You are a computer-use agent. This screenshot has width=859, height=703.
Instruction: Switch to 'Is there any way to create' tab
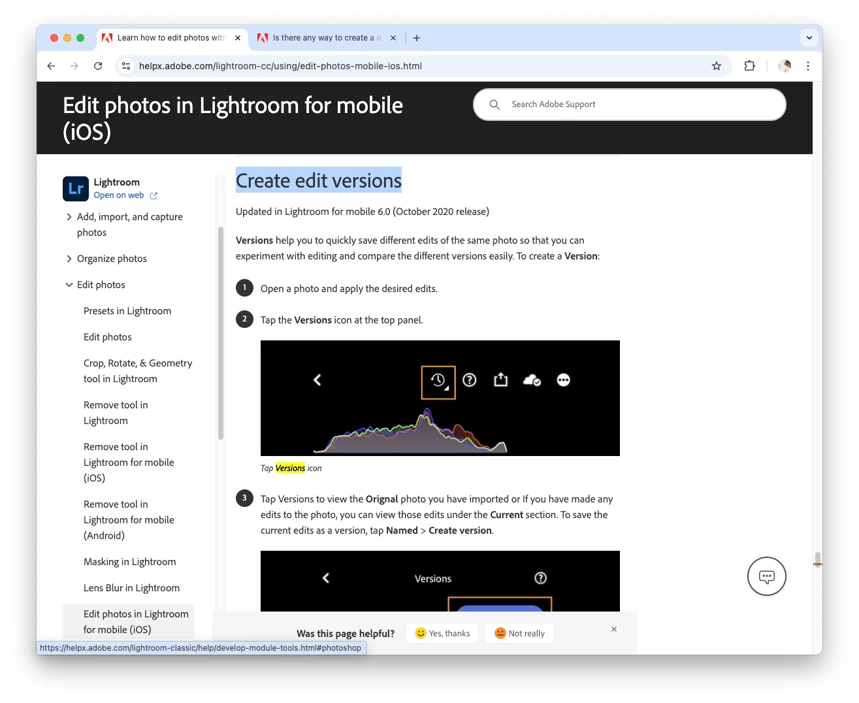(327, 38)
